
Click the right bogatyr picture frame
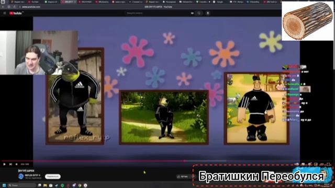tap(256, 109)
